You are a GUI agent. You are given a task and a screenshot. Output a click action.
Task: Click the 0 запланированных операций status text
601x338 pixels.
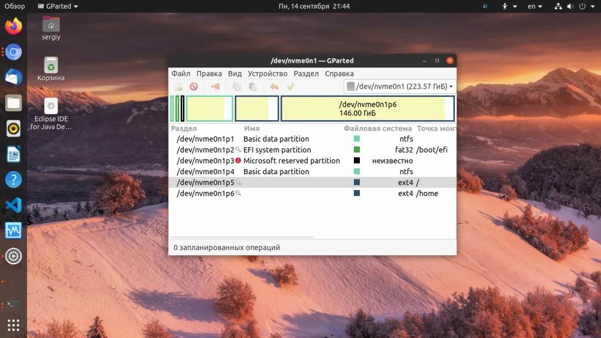227,248
